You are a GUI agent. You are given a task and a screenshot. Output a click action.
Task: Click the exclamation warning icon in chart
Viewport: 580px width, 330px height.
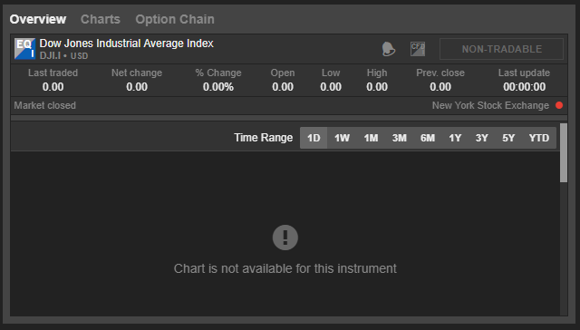point(285,238)
